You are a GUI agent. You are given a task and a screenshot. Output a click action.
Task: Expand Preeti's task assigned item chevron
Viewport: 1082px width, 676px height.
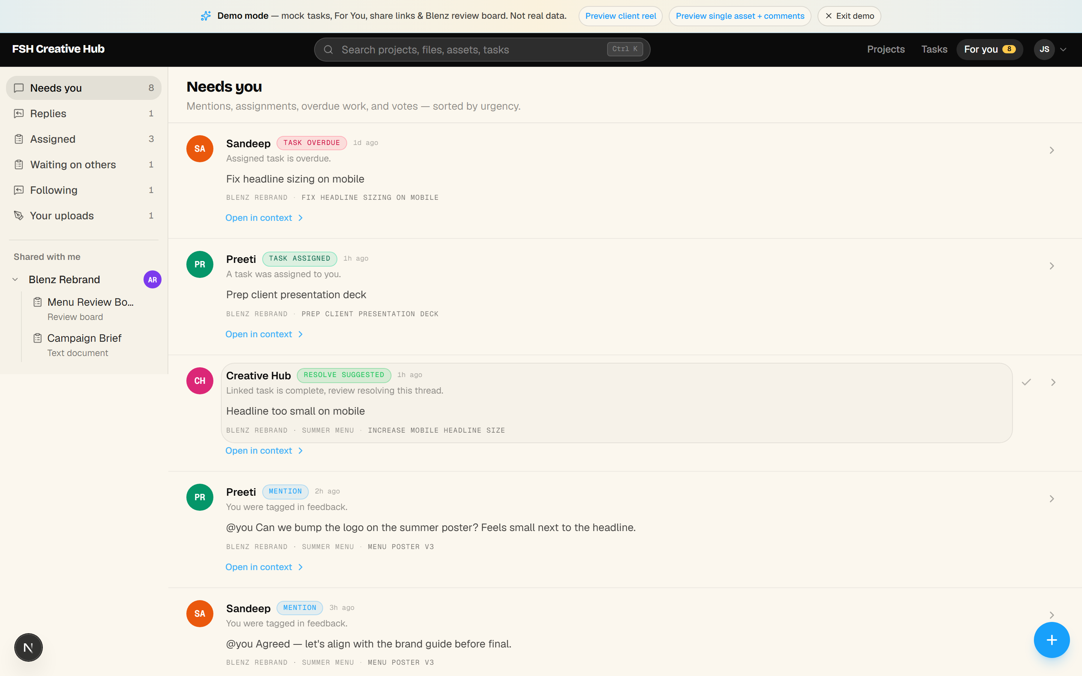pos(1052,266)
